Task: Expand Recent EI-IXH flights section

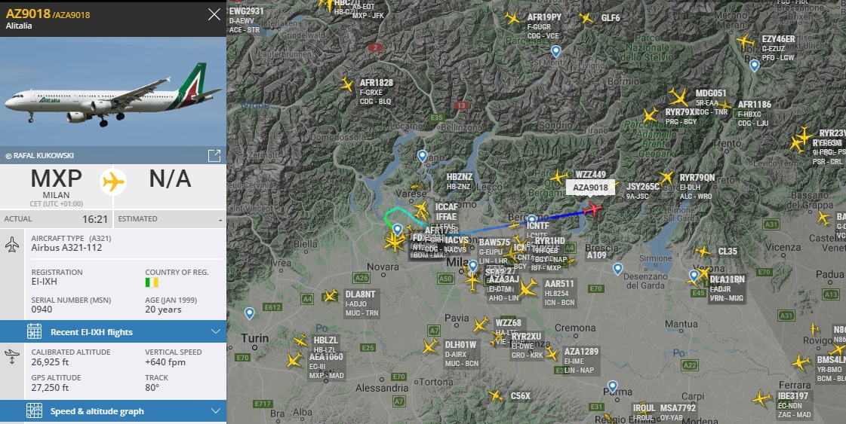Action: (x=112, y=332)
